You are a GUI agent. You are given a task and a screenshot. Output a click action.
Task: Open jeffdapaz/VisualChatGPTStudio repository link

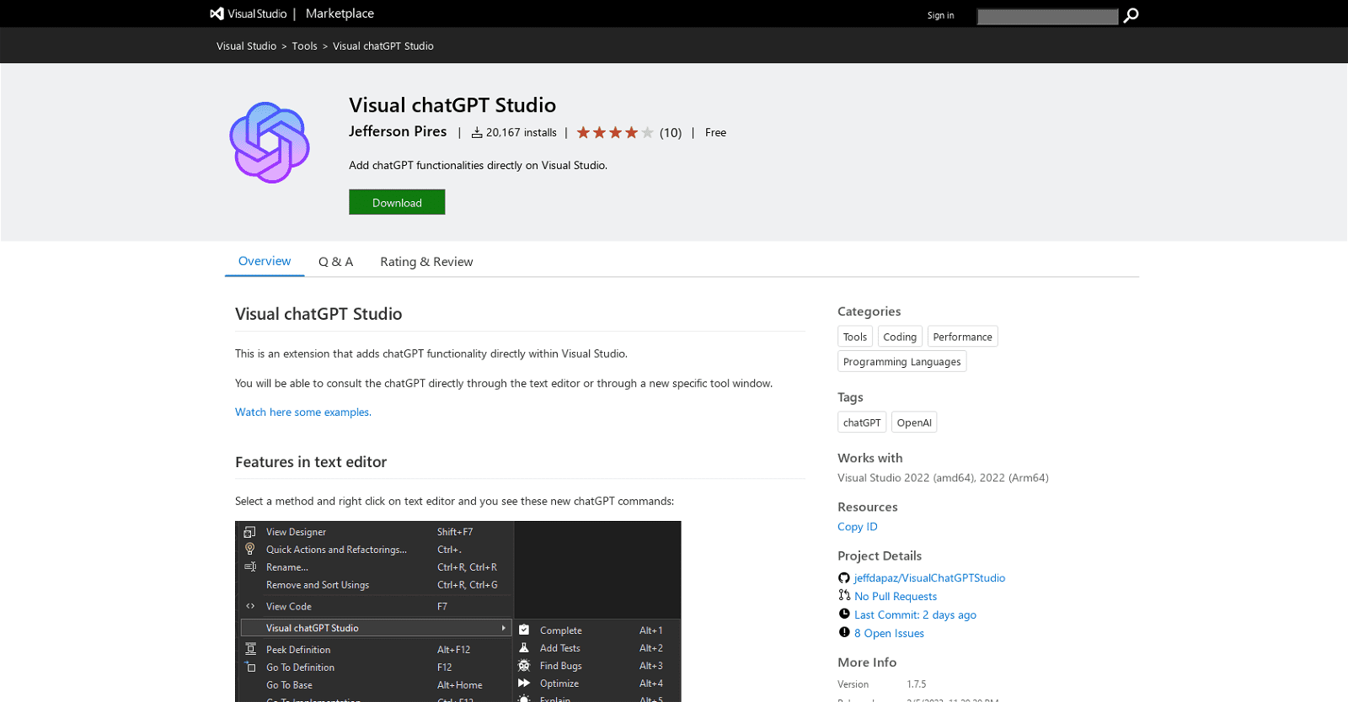[929, 578]
